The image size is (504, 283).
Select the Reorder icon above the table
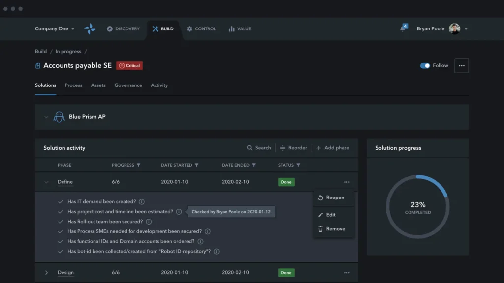click(283, 147)
